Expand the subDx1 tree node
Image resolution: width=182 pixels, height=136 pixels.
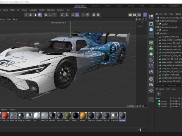click(157, 30)
